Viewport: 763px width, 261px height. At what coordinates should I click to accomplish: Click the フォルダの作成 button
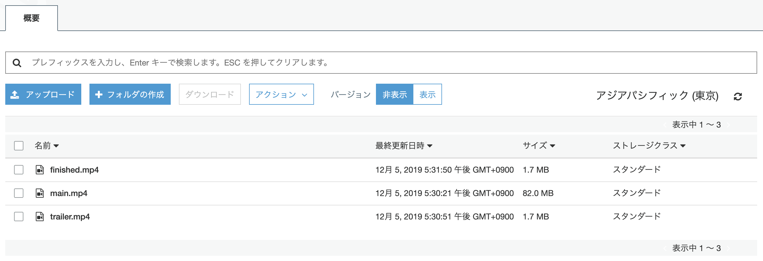click(x=130, y=94)
